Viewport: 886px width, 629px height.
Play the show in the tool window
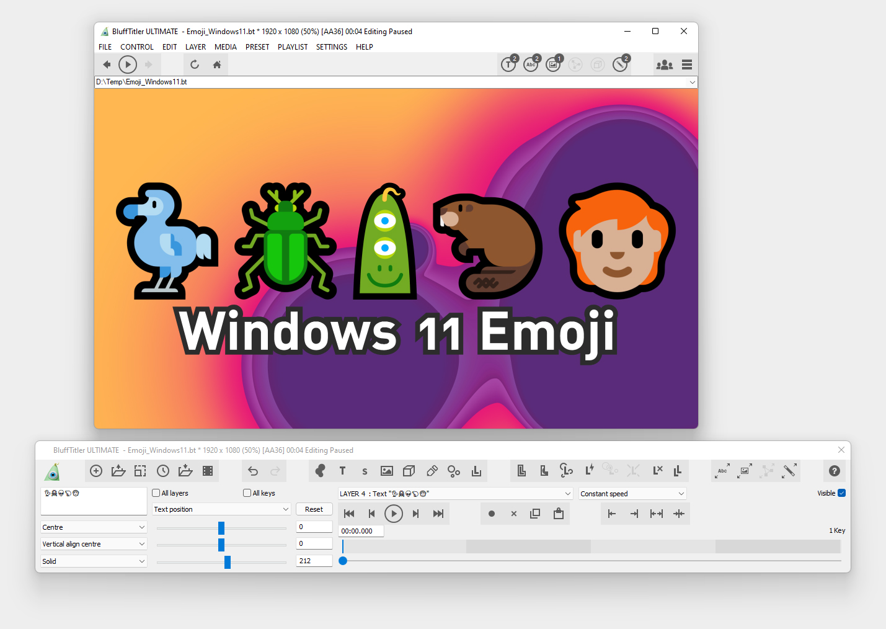pyautogui.click(x=394, y=514)
